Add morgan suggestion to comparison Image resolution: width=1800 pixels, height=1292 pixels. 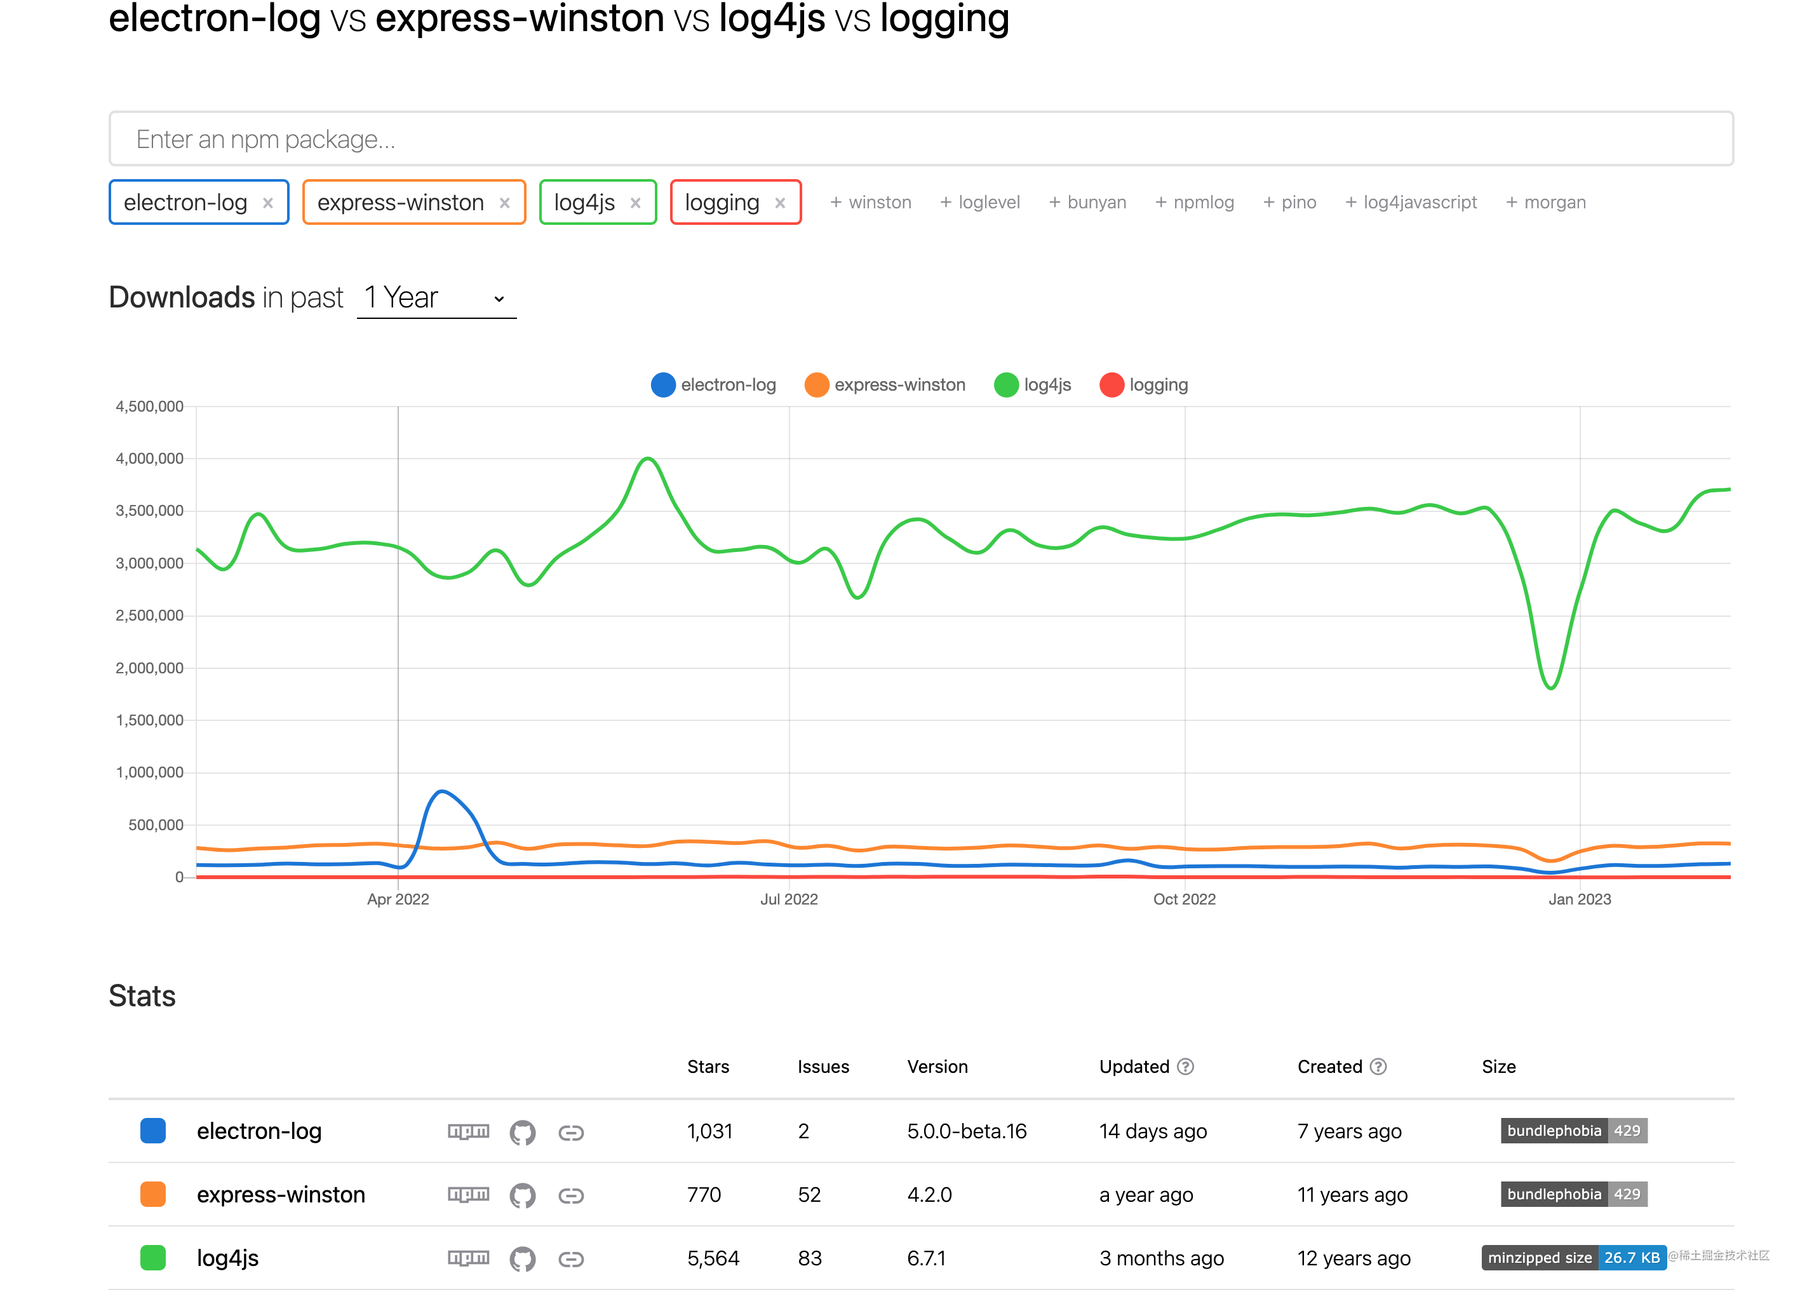[1546, 203]
